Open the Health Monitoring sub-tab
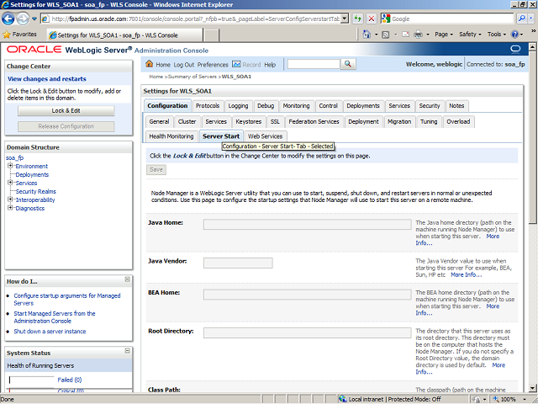This screenshot has height=404, width=538. pyautogui.click(x=171, y=136)
